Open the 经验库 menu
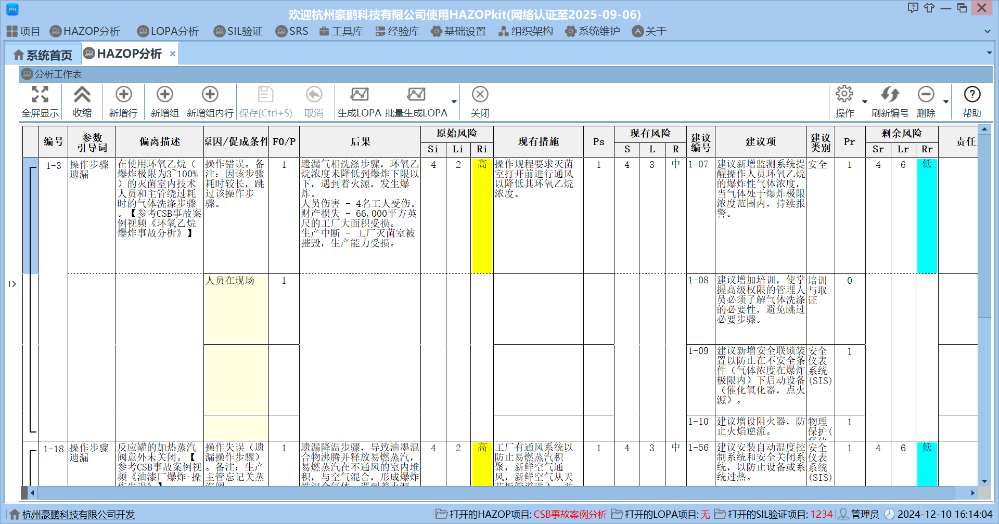Screen dimensions: 999x524 [x=398, y=31]
